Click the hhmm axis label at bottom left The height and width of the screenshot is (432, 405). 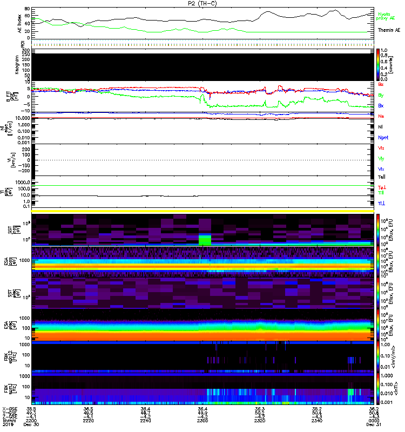click(9, 421)
